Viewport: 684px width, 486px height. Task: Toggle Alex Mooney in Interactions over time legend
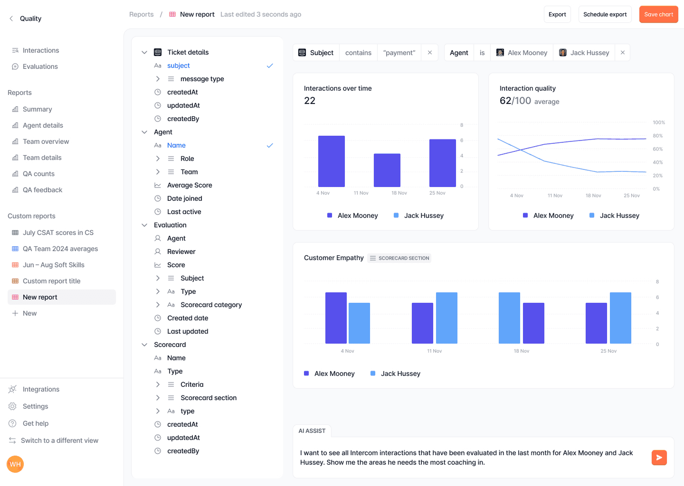tap(352, 215)
